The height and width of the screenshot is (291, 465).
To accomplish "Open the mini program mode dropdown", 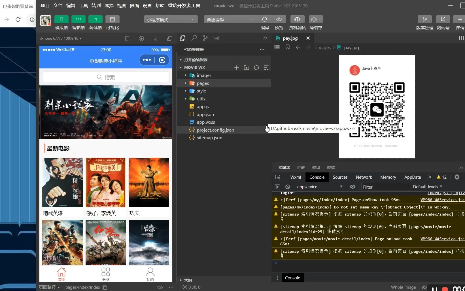I will click(170, 19).
